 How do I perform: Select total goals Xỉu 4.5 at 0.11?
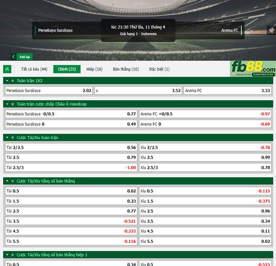[x=205, y=231]
